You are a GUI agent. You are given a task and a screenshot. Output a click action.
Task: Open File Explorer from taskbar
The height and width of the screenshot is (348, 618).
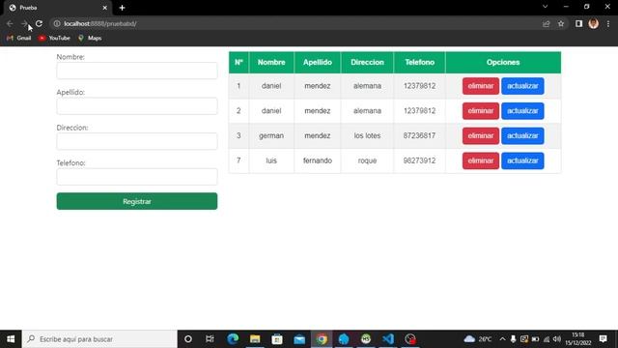coord(255,339)
